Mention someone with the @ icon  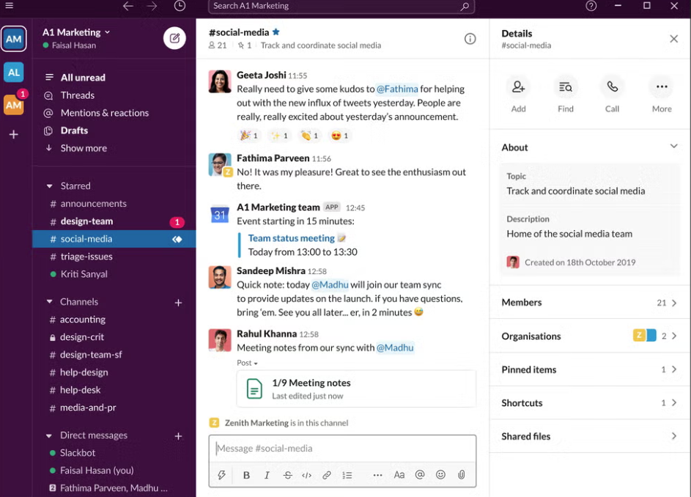click(420, 474)
